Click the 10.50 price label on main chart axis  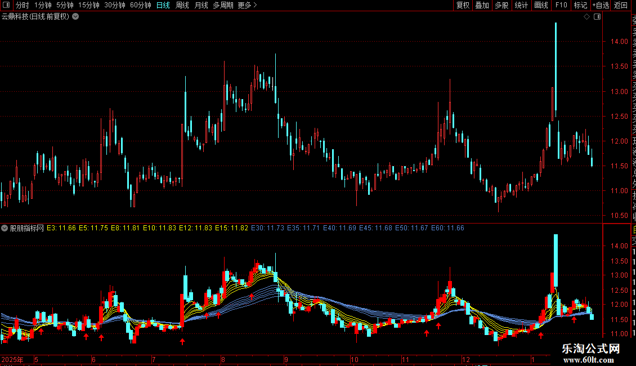tap(619, 216)
